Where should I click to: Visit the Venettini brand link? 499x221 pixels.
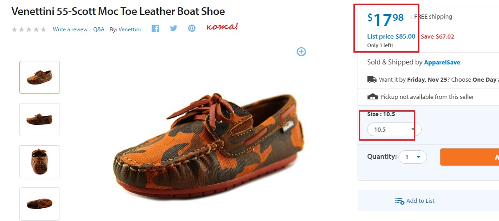[130, 29]
